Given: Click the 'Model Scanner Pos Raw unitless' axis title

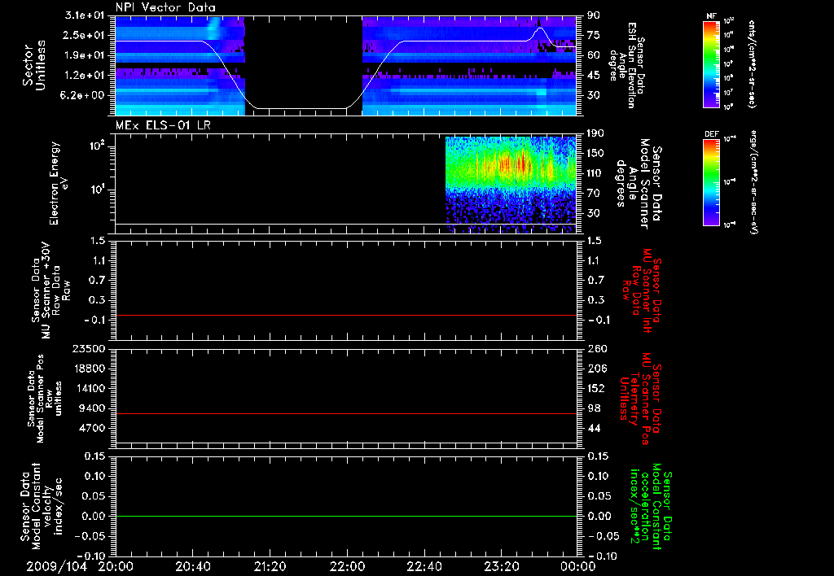Looking at the screenshot, I should pos(45,399).
